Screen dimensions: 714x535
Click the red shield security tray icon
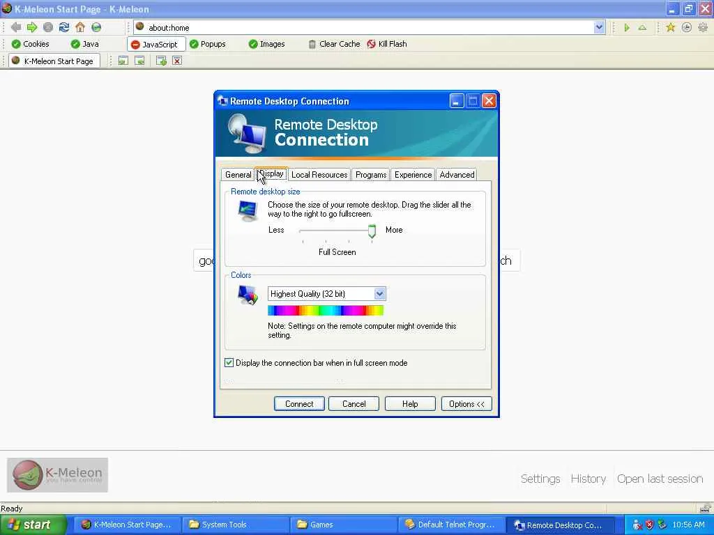click(650, 525)
